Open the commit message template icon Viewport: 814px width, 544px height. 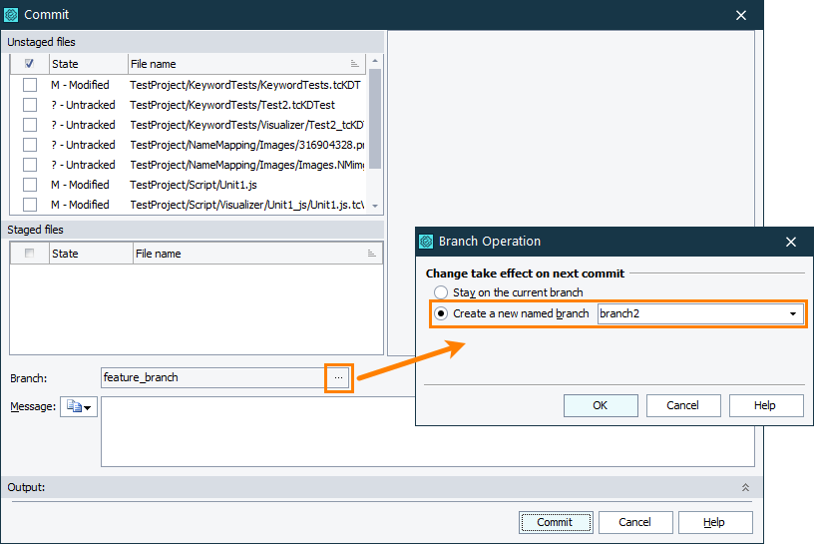tap(74, 407)
